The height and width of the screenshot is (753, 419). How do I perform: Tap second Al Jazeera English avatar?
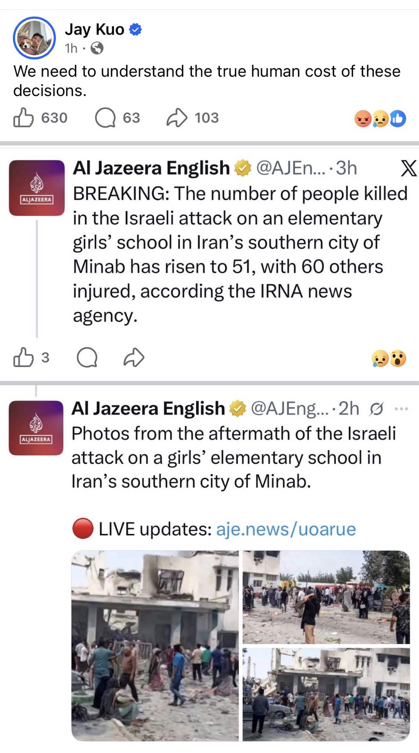[36, 428]
